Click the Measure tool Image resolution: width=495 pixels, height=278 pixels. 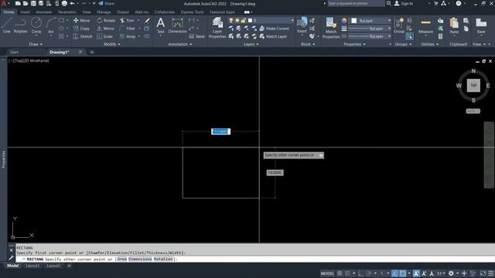click(425, 25)
